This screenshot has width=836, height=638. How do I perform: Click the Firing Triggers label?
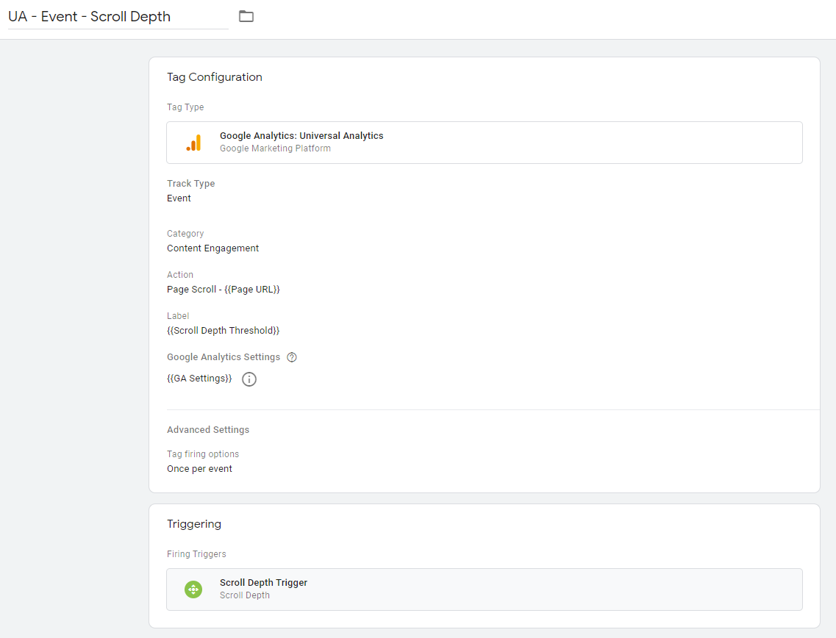pyautogui.click(x=196, y=554)
